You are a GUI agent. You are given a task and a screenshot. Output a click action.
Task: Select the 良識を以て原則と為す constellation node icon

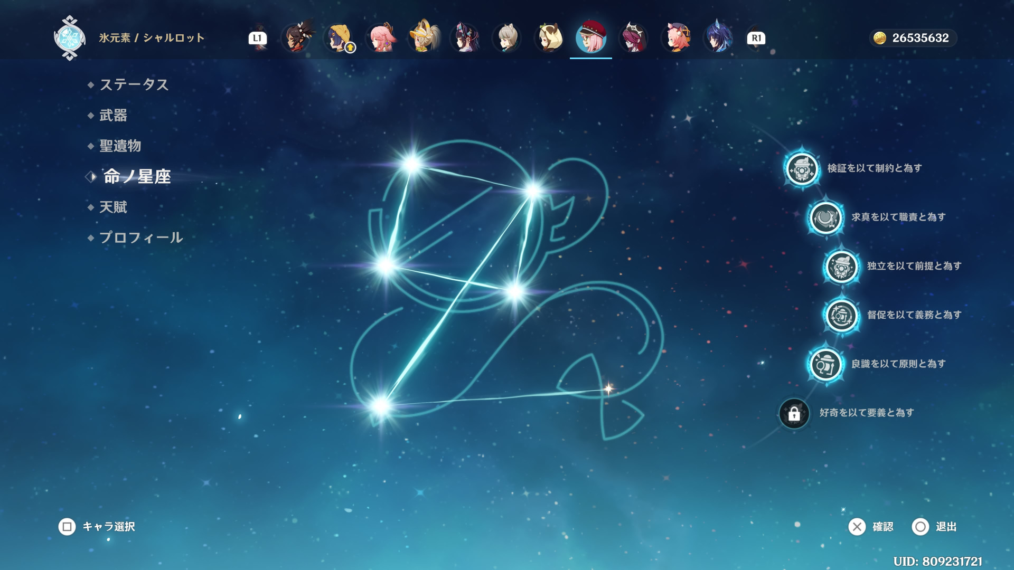[825, 364]
